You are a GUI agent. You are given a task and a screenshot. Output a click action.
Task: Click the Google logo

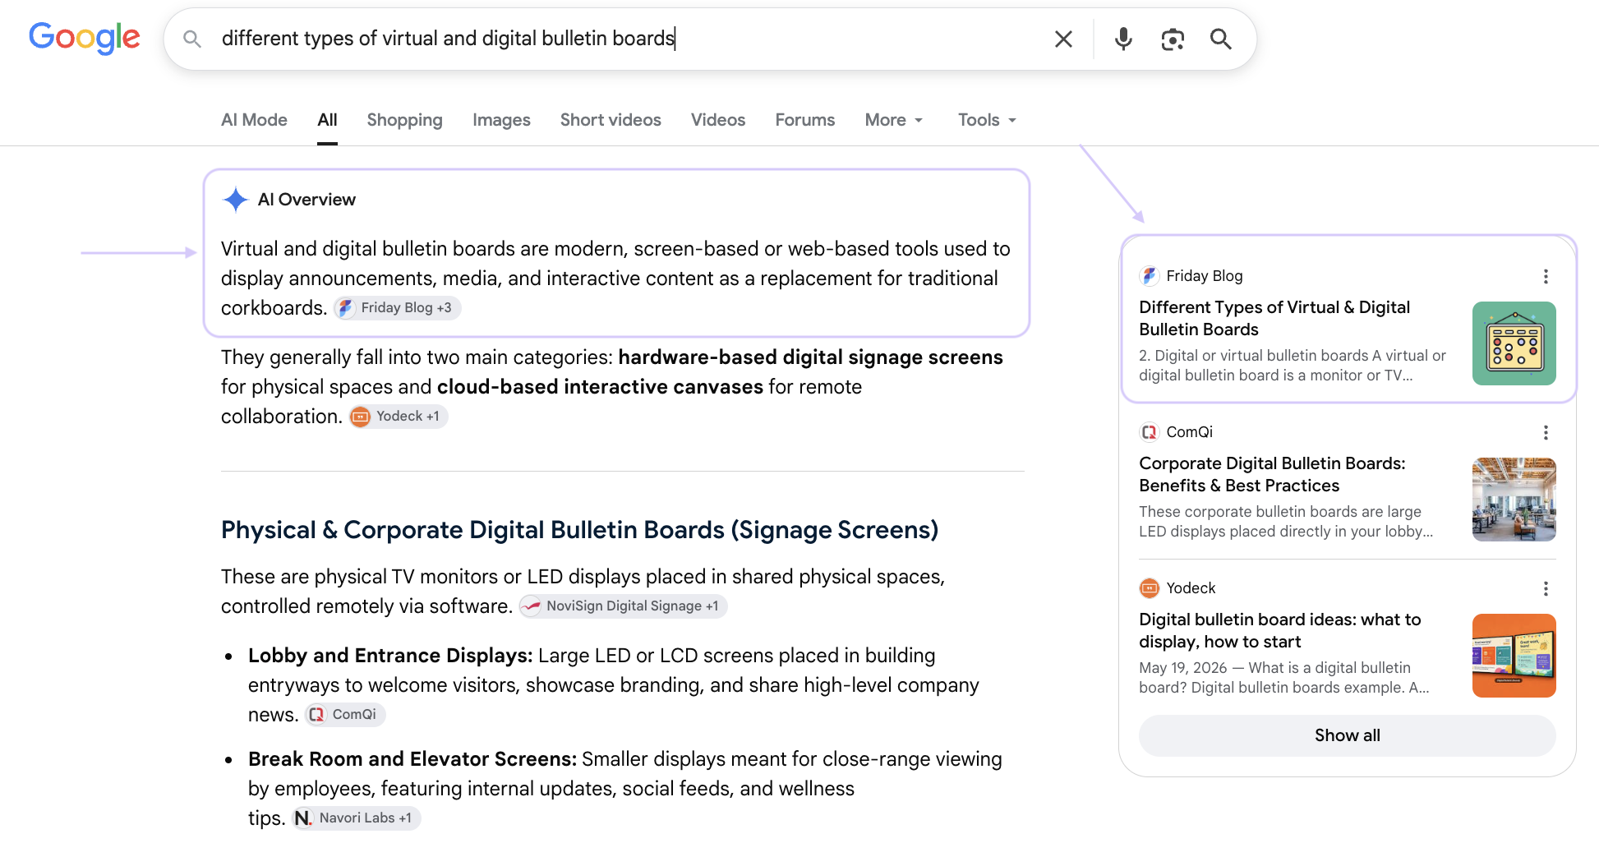click(85, 38)
